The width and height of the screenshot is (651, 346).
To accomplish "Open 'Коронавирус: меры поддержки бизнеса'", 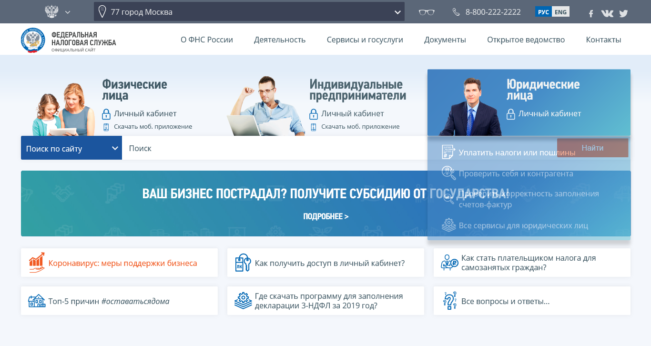I will (123, 263).
